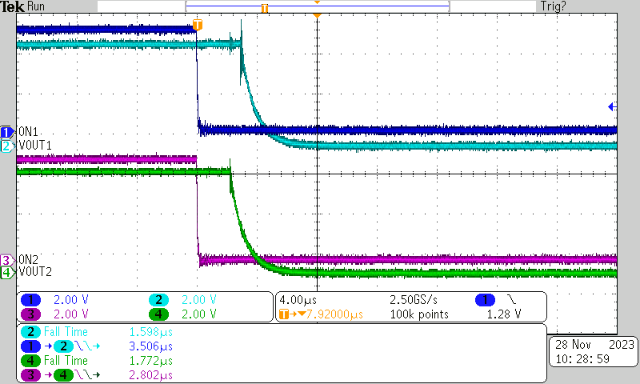Click the waveform record overview bar
The image size is (640, 384).
click(317, 6)
